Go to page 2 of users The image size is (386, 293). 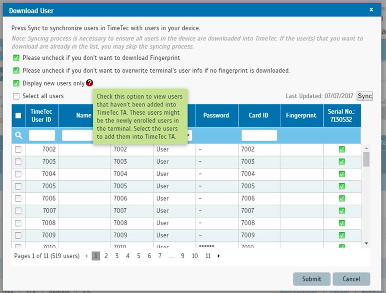(x=106, y=256)
